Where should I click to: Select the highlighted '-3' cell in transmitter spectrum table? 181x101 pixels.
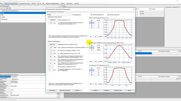[92, 23]
